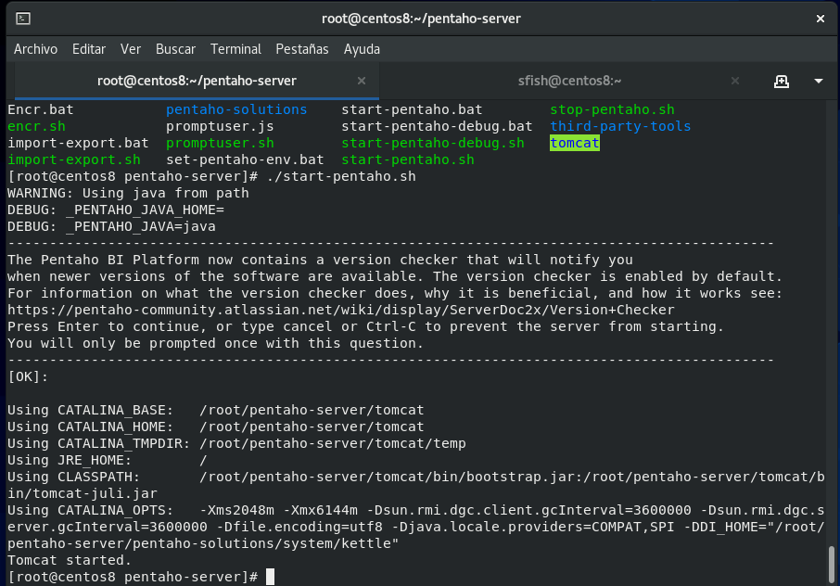The width and height of the screenshot is (840, 586).
Task: Open the Terminal menu
Action: point(235,49)
